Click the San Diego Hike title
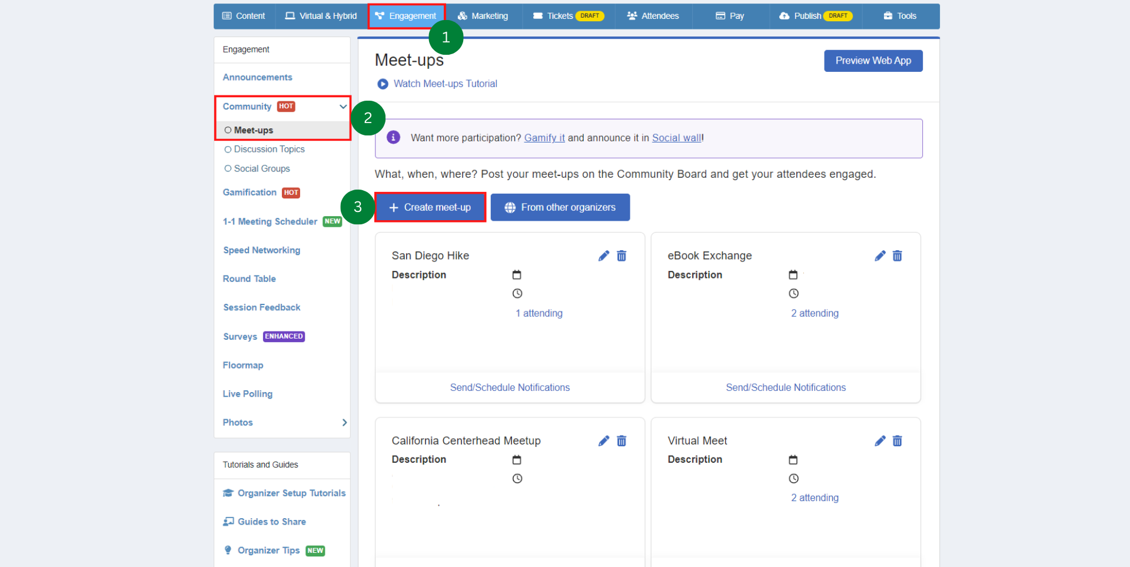The width and height of the screenshot is (1130, 567). coord(430,256)
